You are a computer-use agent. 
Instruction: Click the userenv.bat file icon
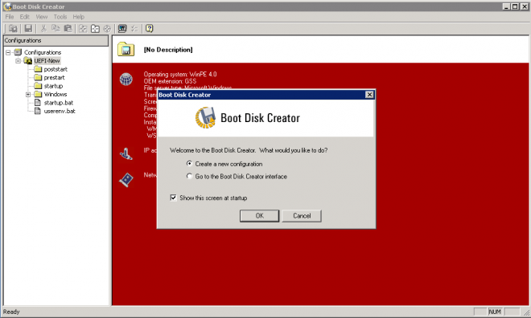38,111
